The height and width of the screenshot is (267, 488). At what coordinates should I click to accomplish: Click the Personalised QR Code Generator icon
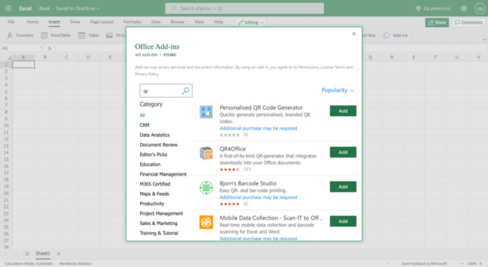206,112
